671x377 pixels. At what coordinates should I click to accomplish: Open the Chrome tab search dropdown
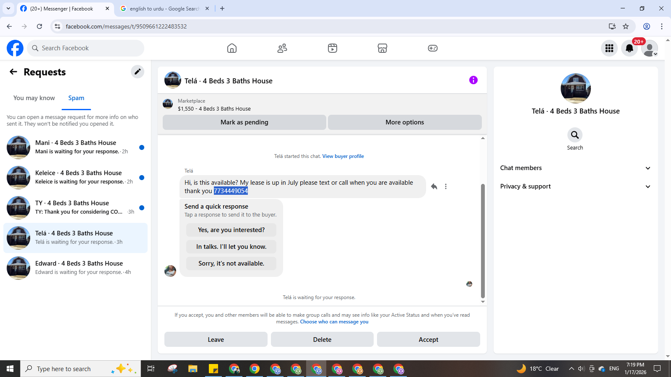click(8, 8)
